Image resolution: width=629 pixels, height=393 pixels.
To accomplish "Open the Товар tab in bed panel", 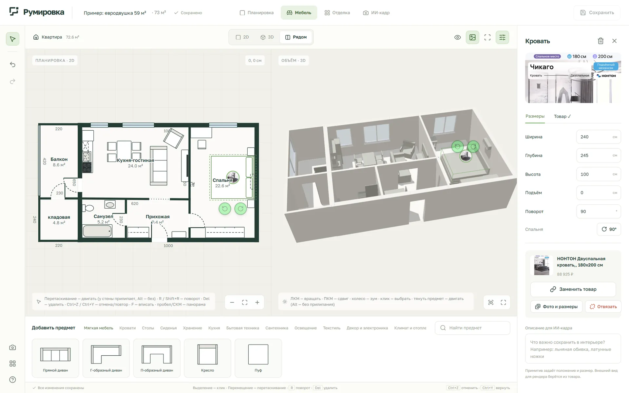I will coord(562,116).
